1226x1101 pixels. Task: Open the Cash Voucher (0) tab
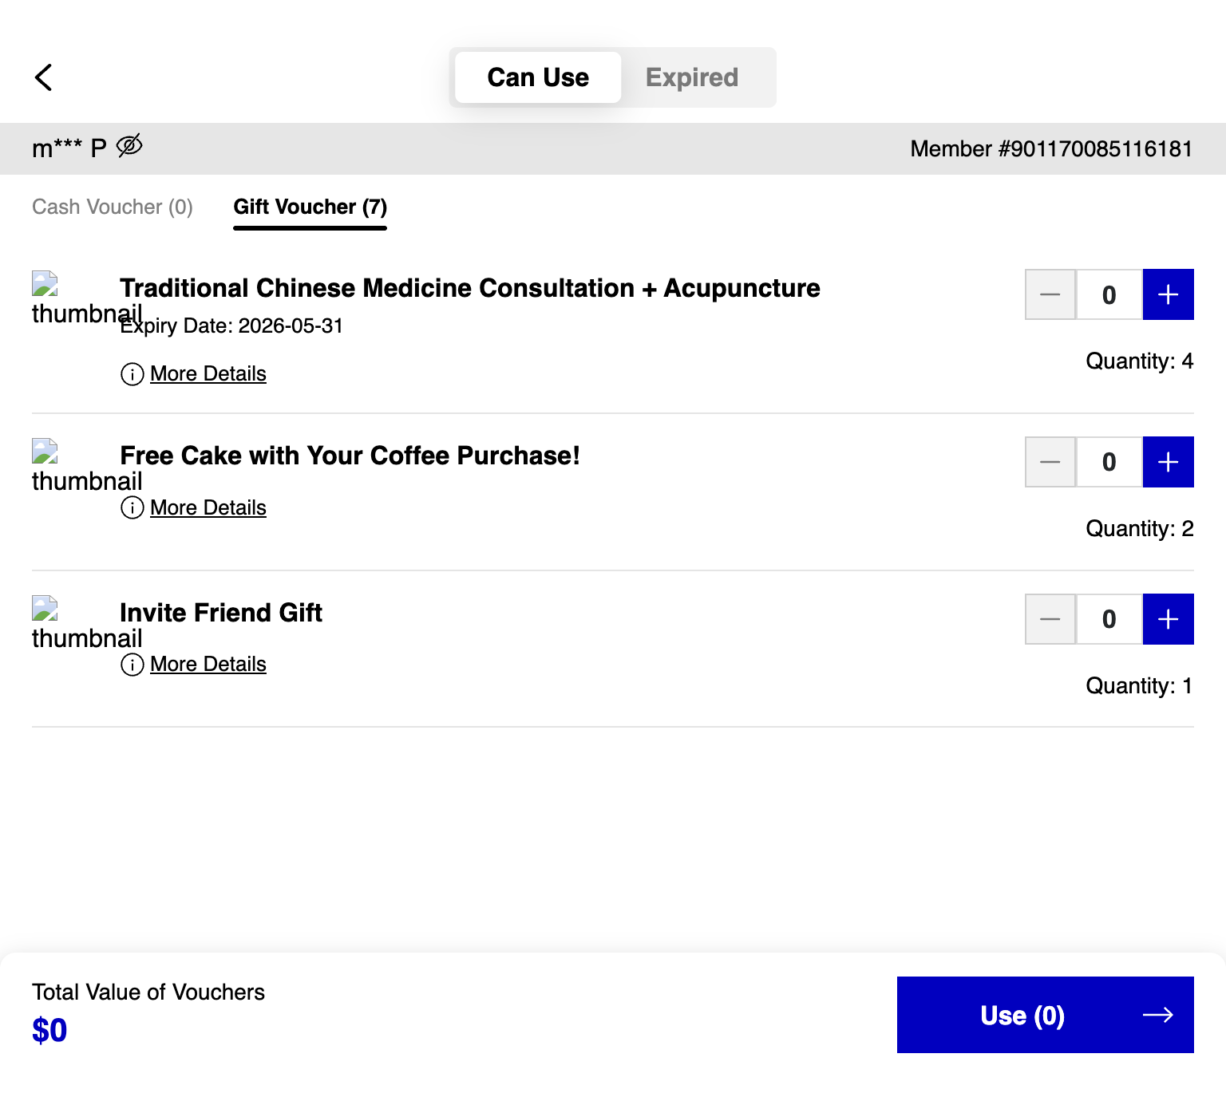point(113,207)
